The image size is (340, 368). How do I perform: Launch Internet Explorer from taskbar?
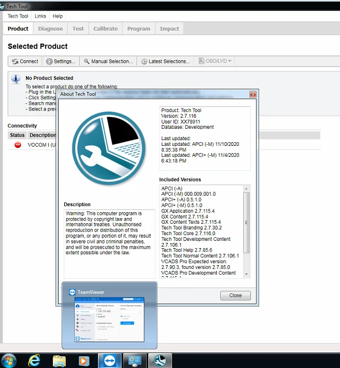(34, 361)
